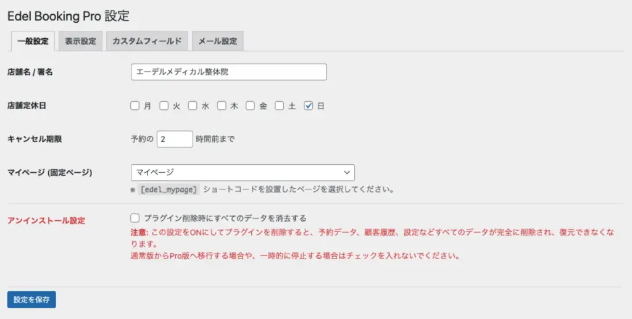Go to the カスタムフィールド tab
The height and width of the screenshot is (319, 632).
(x=146, y=41)
